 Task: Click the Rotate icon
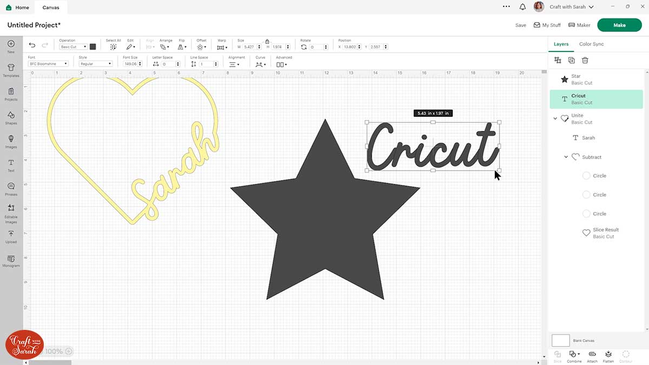pos(304,47)
